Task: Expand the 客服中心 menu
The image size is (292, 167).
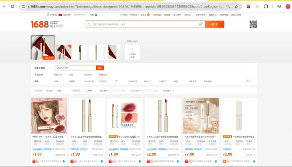Action: 214,15
